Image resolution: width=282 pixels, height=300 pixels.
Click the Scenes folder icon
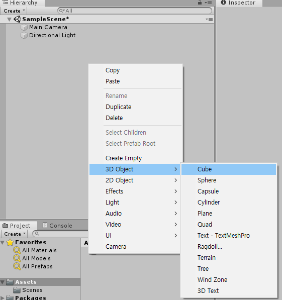[17, 290]
